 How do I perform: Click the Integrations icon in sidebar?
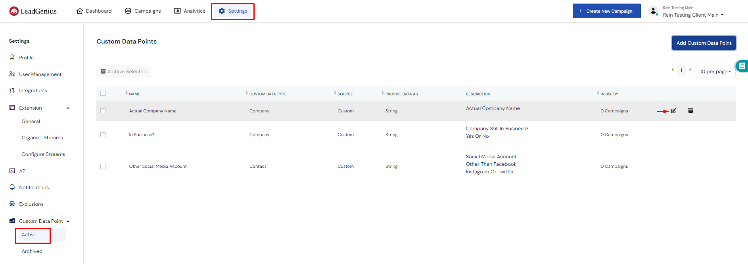[12, 90]
